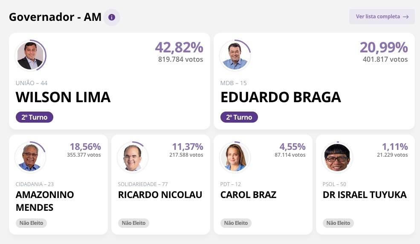Click Carol Braz's portrait
Image resolution: width=420 pixels, height=244 pixels.
(235, 157)
